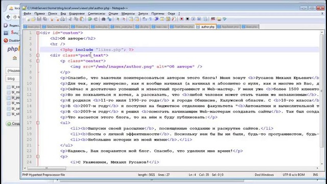Collapse the post_text div fold on line 5
The width and height of the screenshot is (327, 184).
coord(38,55)
